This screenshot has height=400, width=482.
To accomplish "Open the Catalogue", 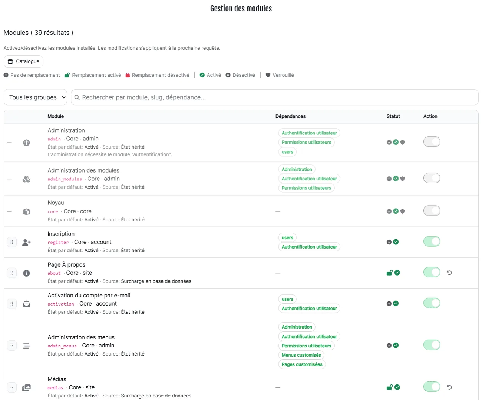I will coord(24,61).
